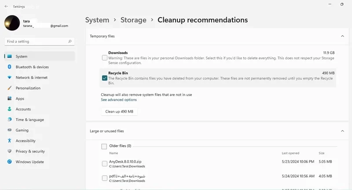Screen dimensions: 352x190
Task: Click the 490 MB Recycle Bin size
Action: [x=328, y=73]
